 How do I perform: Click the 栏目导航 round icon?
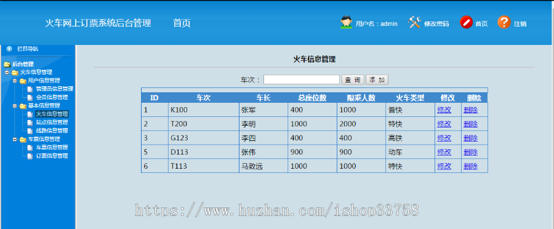point(9,49)
